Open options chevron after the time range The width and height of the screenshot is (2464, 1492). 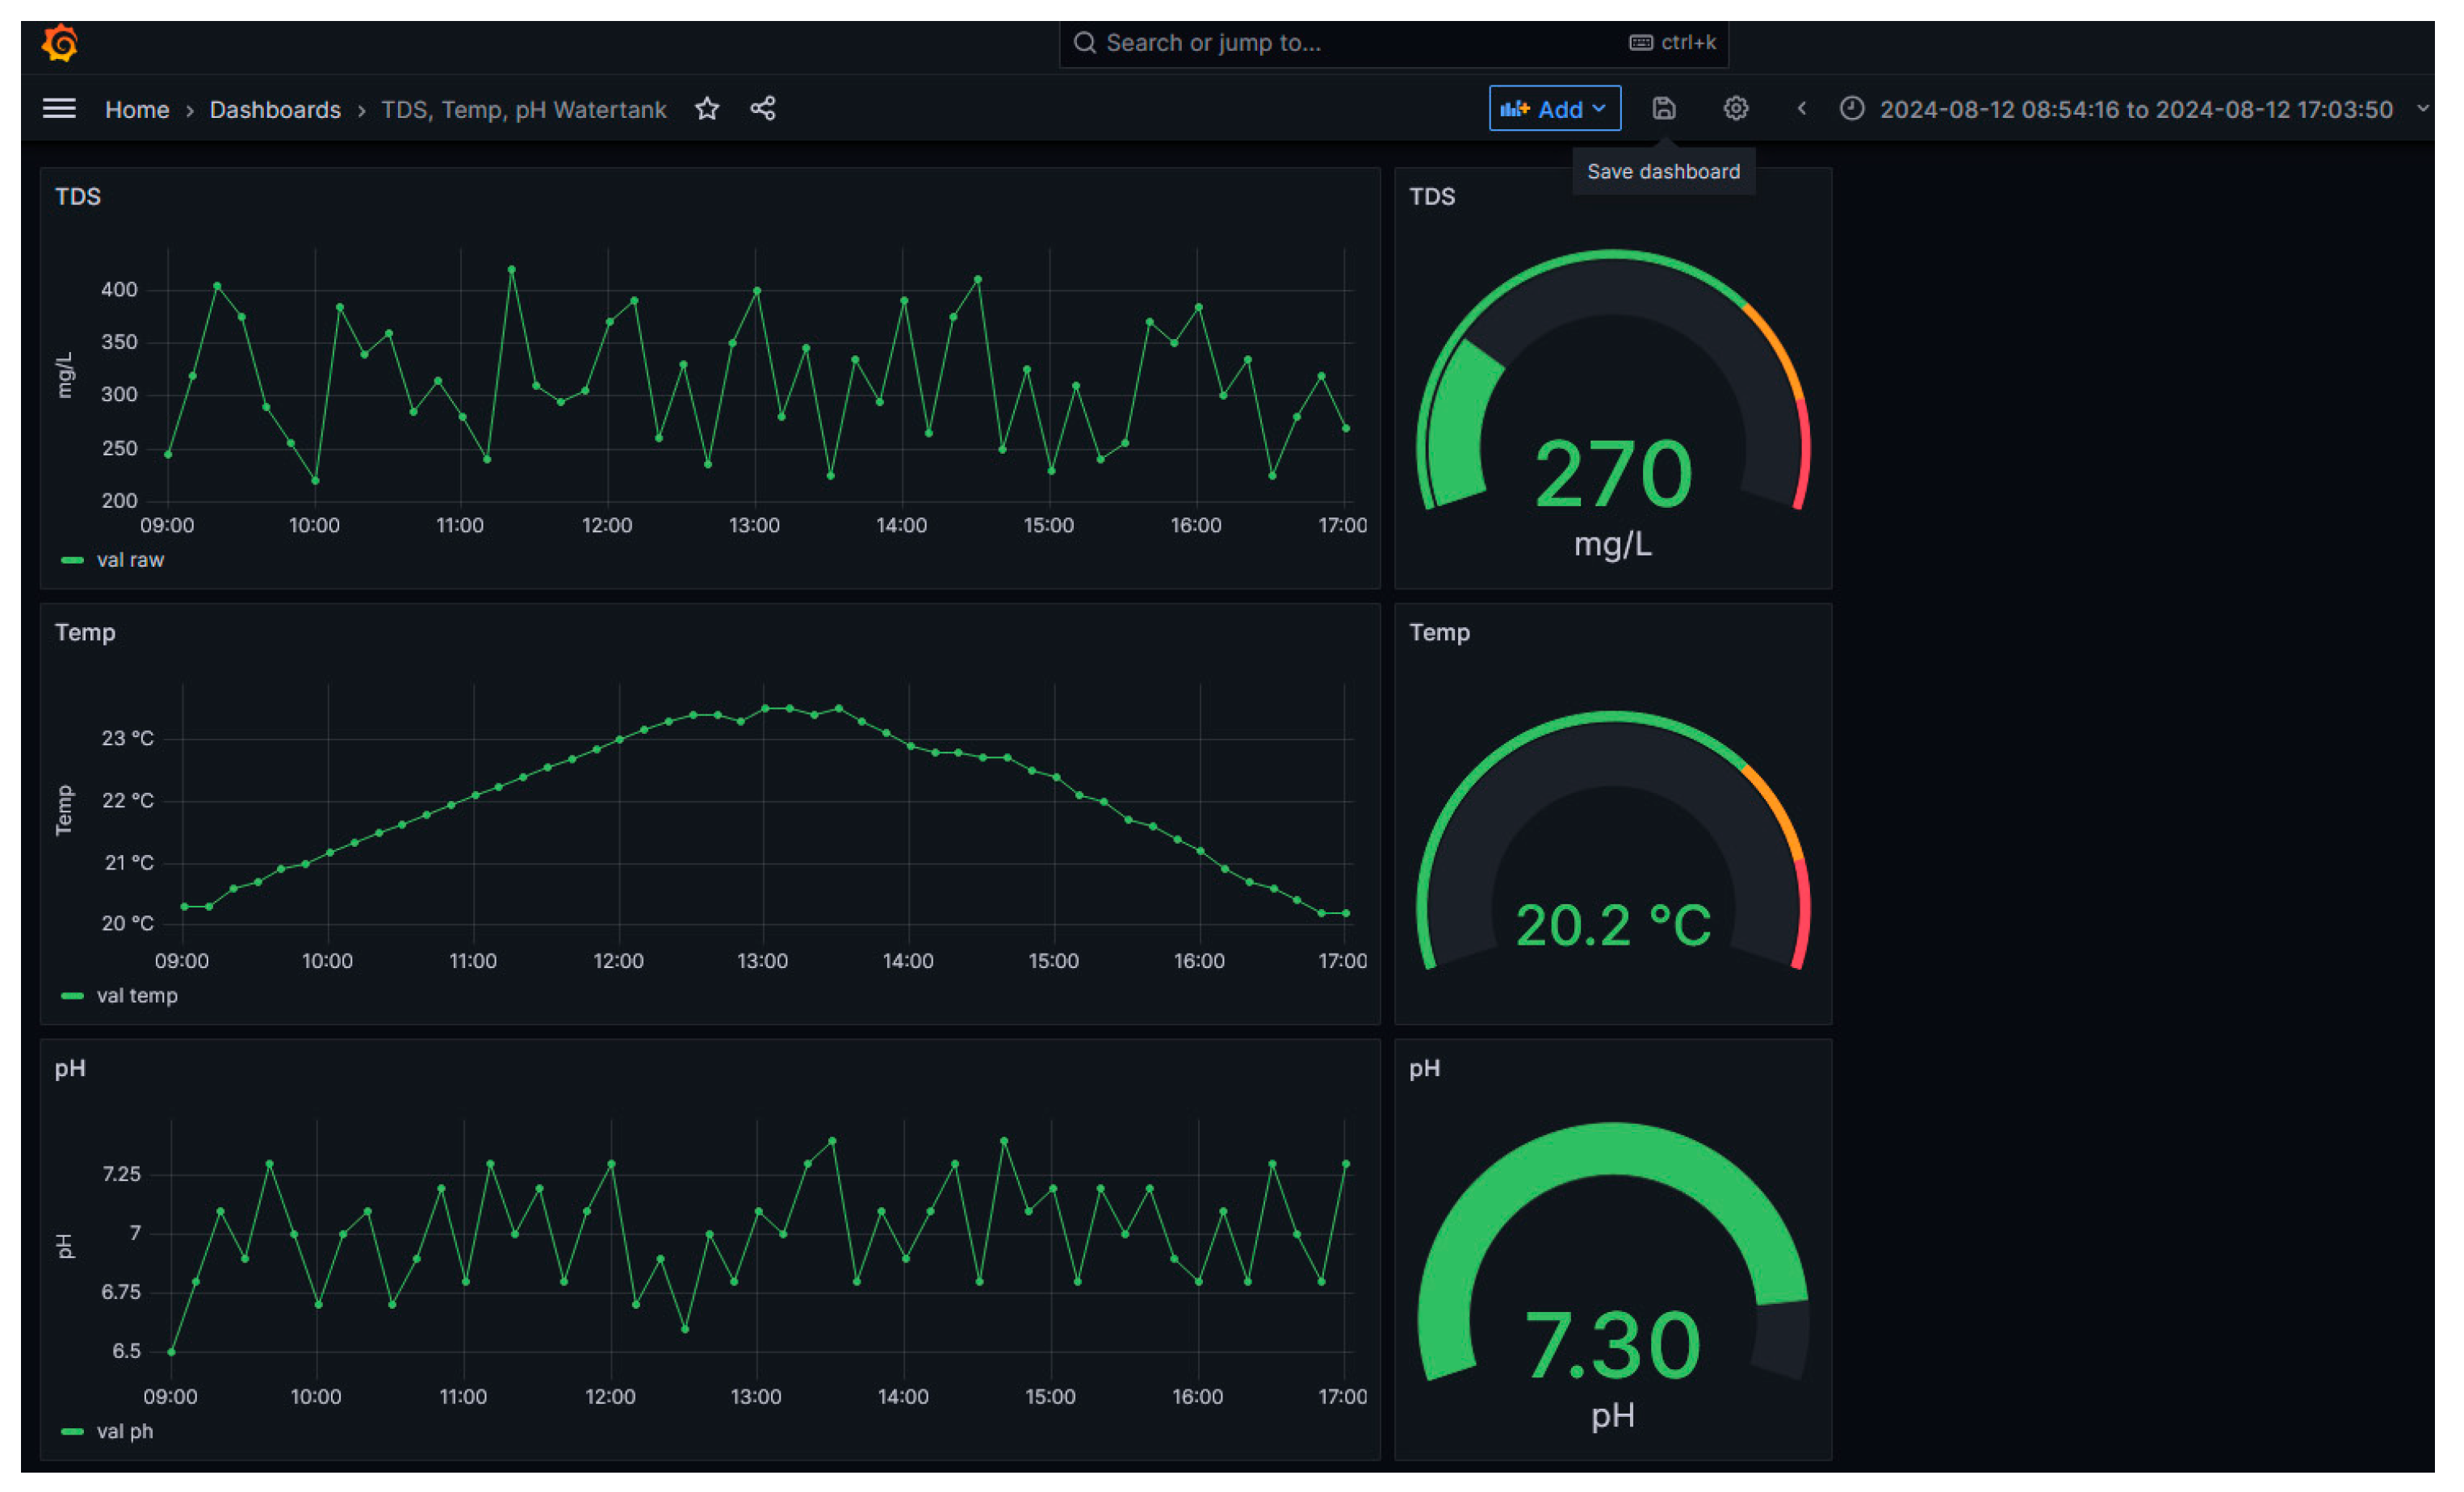2422,109
